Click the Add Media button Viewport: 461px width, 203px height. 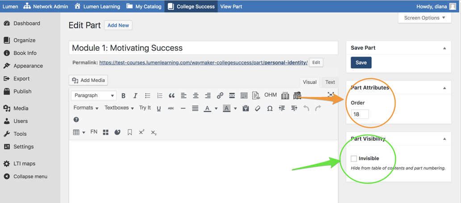pos(88,80)
